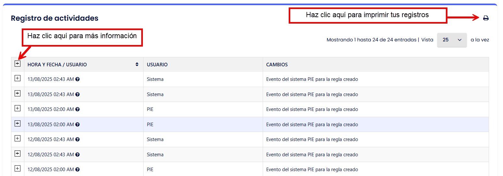Click help icon in the first table row
The height and width of the screenshot is (176, 503).
[x=78, y=79]
